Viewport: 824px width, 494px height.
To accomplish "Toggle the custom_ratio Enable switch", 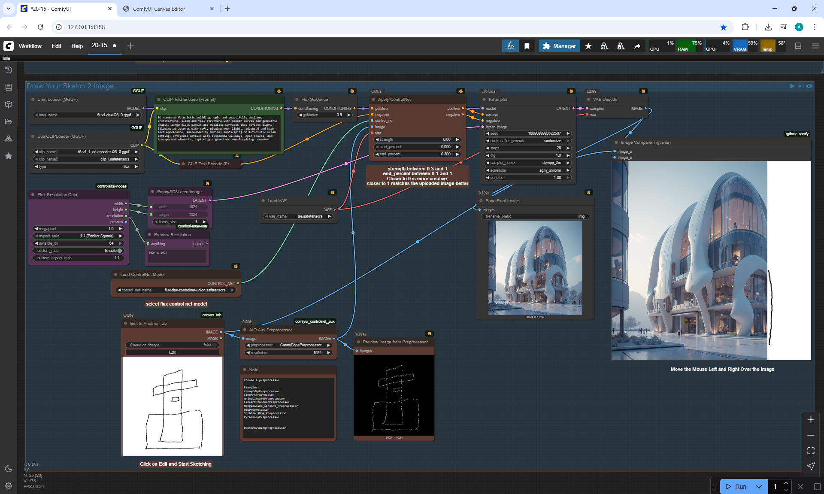I will [x=119, y=251].
